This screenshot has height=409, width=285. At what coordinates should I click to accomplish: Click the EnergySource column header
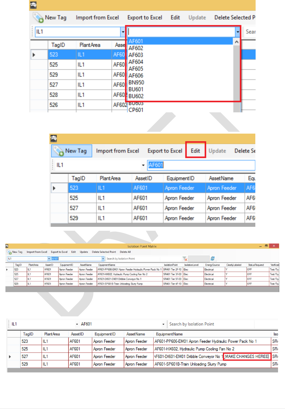pyautogui.click(x=212, y=265)
